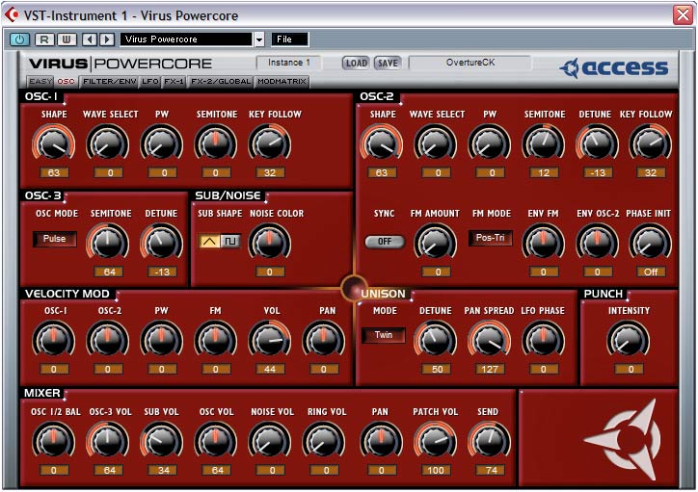Enable Read automation (R) button

(x=44, y=39)
